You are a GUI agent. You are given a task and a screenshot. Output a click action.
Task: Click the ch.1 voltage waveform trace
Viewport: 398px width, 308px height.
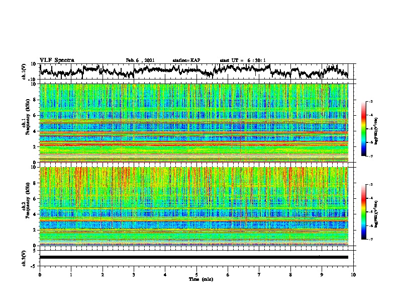194,71
